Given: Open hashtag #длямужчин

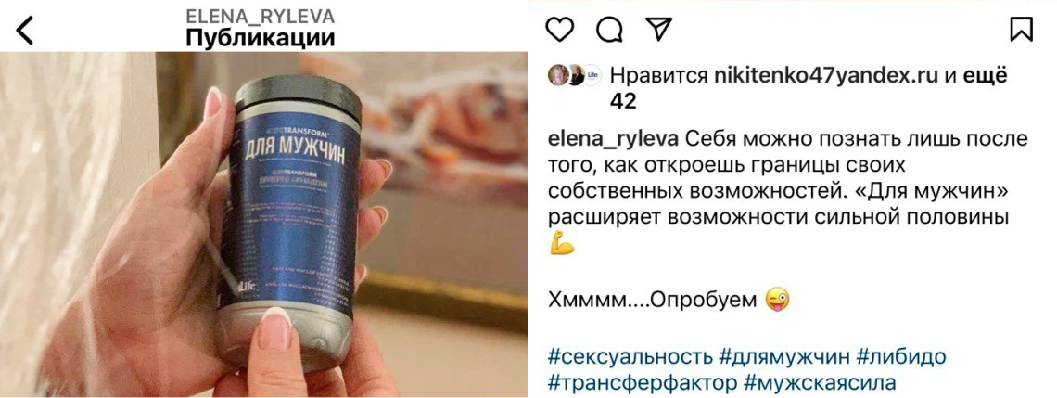Looking at the screenshot, I should [x=784, y=356].
